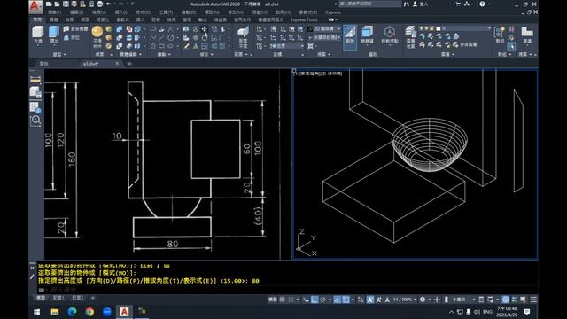This screenshot has height=319, width=567.
Task: Expand the Draw panel title
Action: click(164, 54)
